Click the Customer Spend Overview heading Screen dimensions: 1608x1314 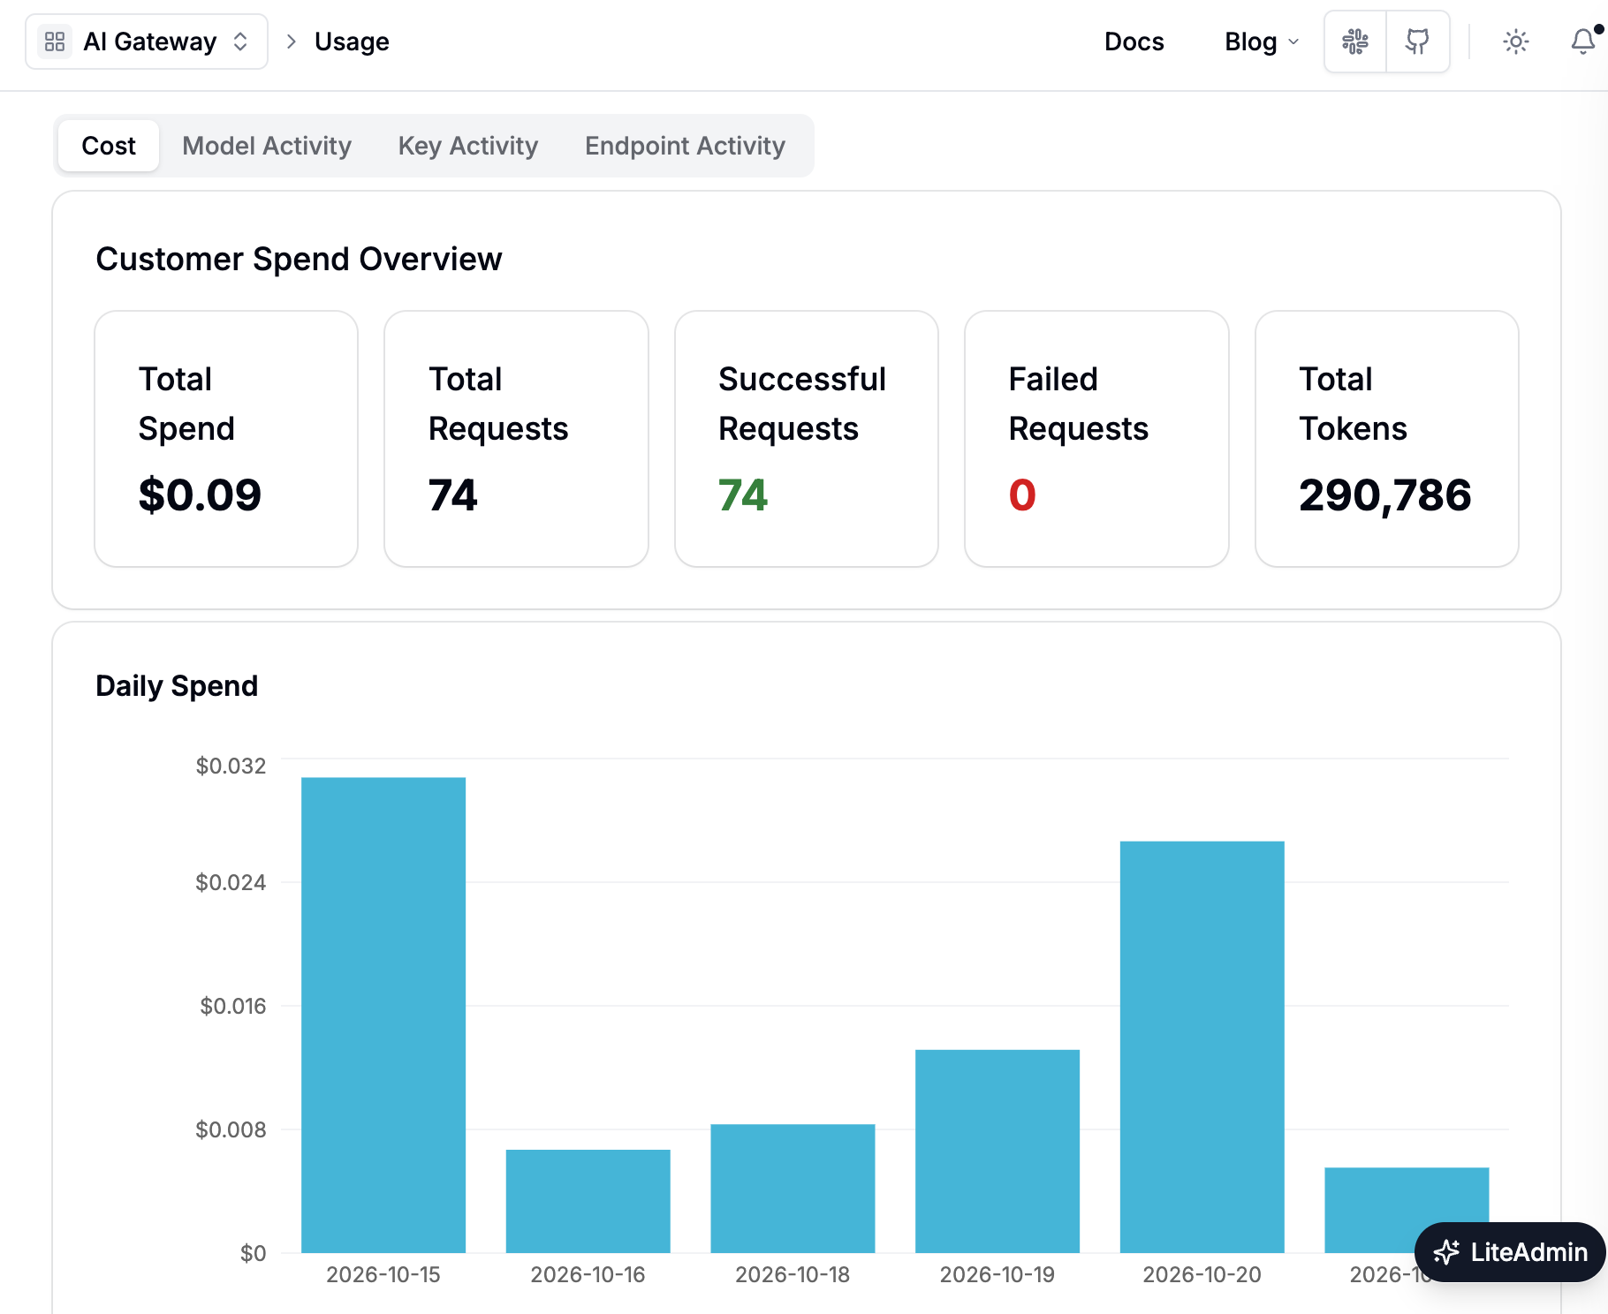pos(299,259)
